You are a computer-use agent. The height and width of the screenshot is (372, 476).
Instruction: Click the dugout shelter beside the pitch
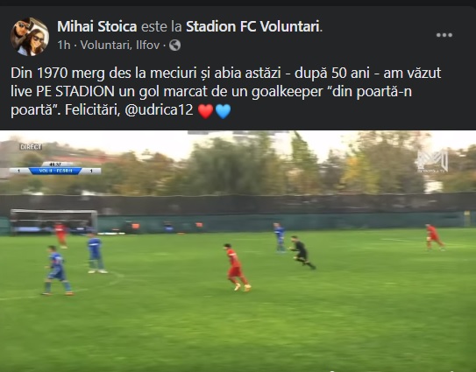pos(53,221)
